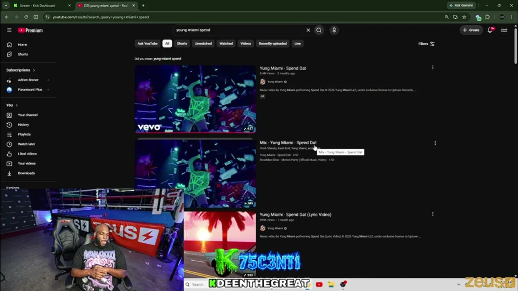The image size is (518, 291).
Task: Click the Windows taskbar Search box
Action: pos(197,285)
